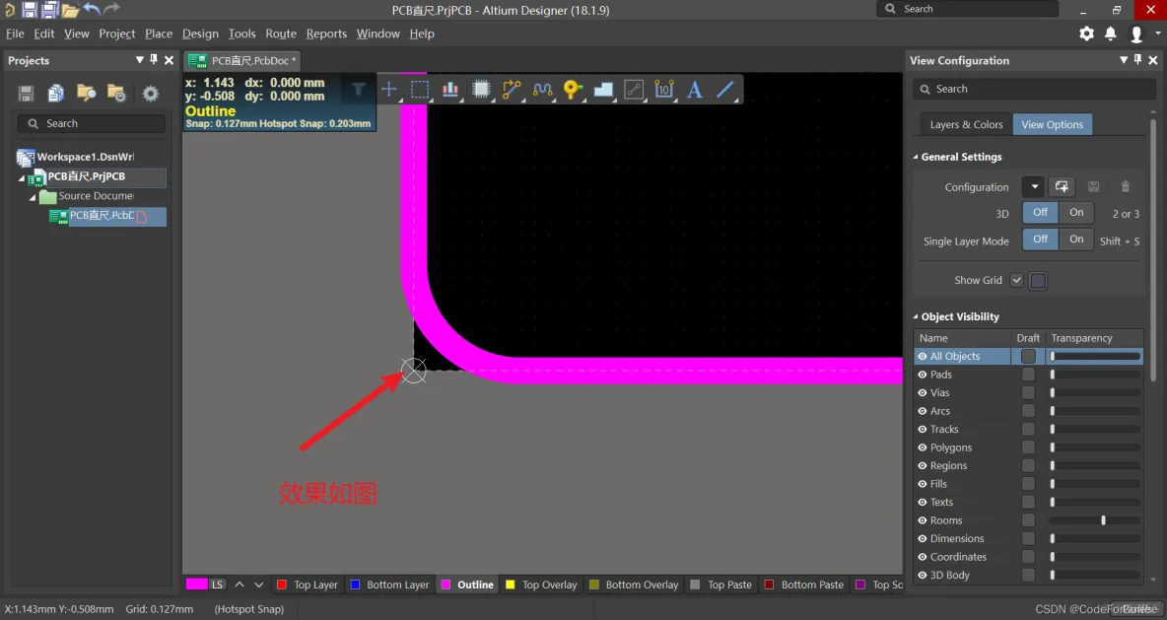Switch to the Bottom Paste layer tab
Screen dimensions: 1167x620
pos(804,586)
